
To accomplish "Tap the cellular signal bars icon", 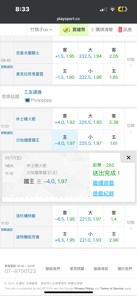I will point(103,9).
